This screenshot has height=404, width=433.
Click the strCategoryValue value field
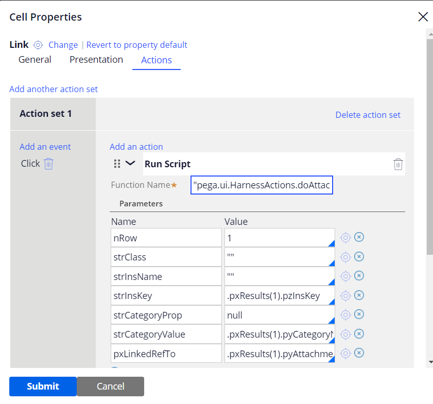point(279,334)
